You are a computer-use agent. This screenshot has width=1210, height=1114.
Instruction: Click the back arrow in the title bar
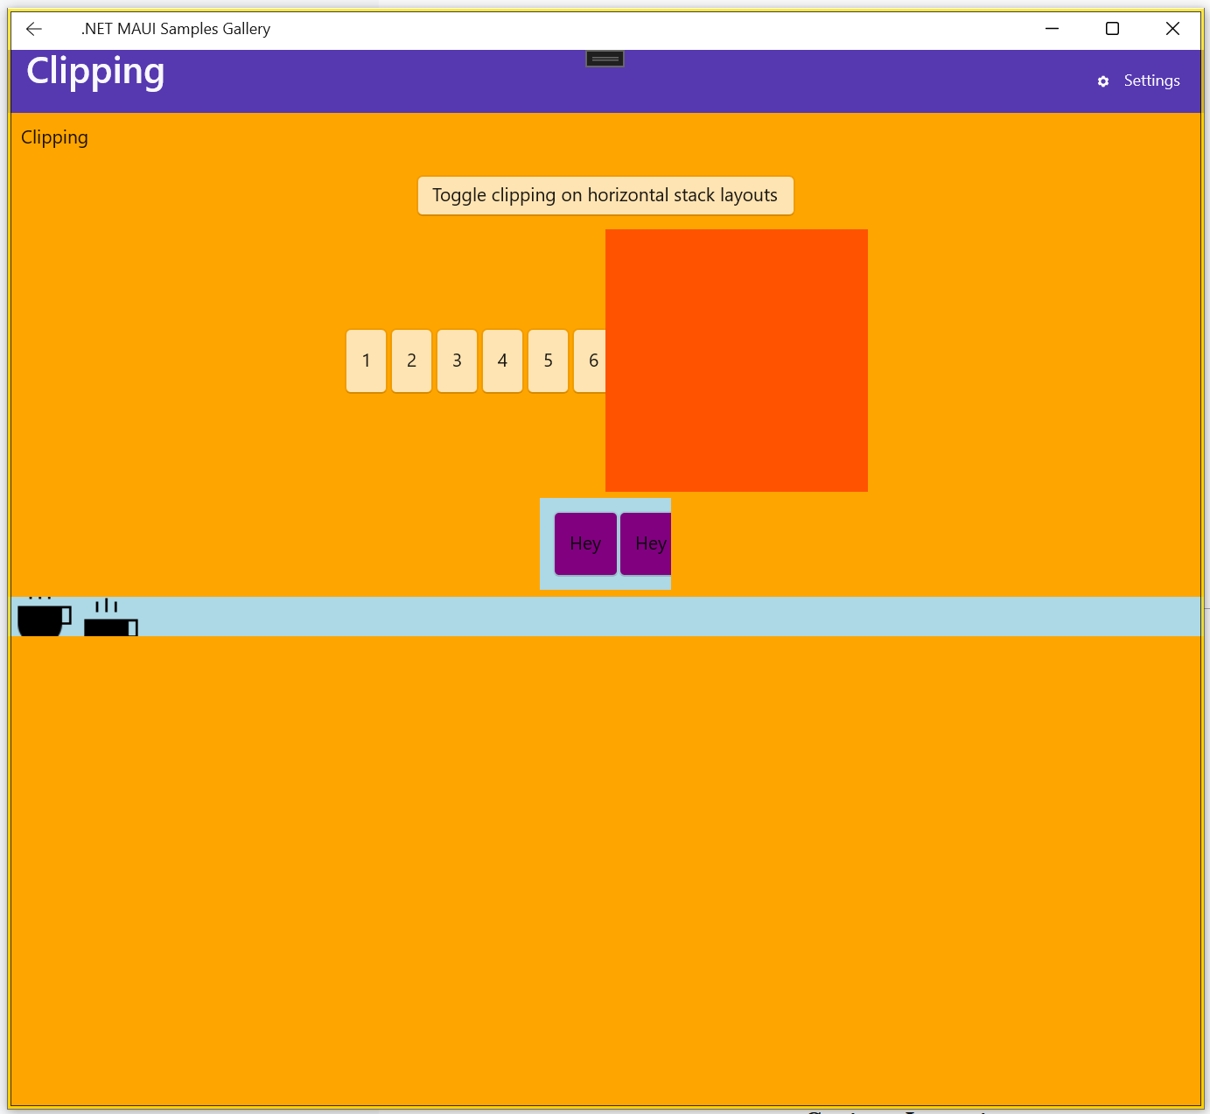[x=34, y=29]
